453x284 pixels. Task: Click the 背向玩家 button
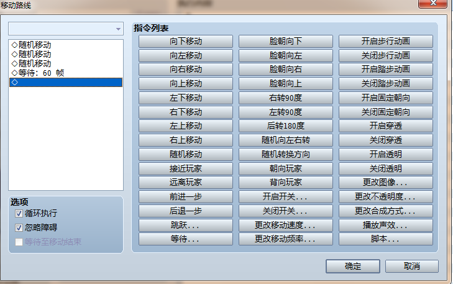tap(285, 183)
